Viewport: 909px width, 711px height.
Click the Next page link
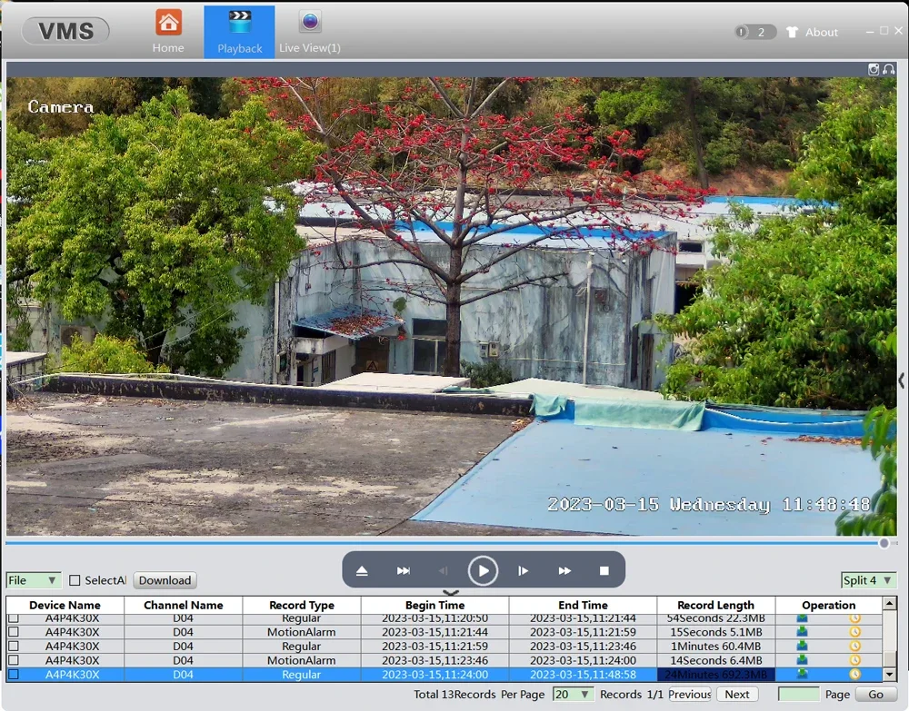736,694
